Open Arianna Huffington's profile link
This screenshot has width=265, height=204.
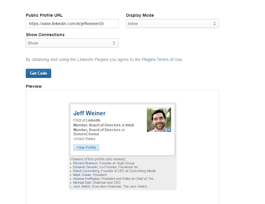tap(87, 179)
